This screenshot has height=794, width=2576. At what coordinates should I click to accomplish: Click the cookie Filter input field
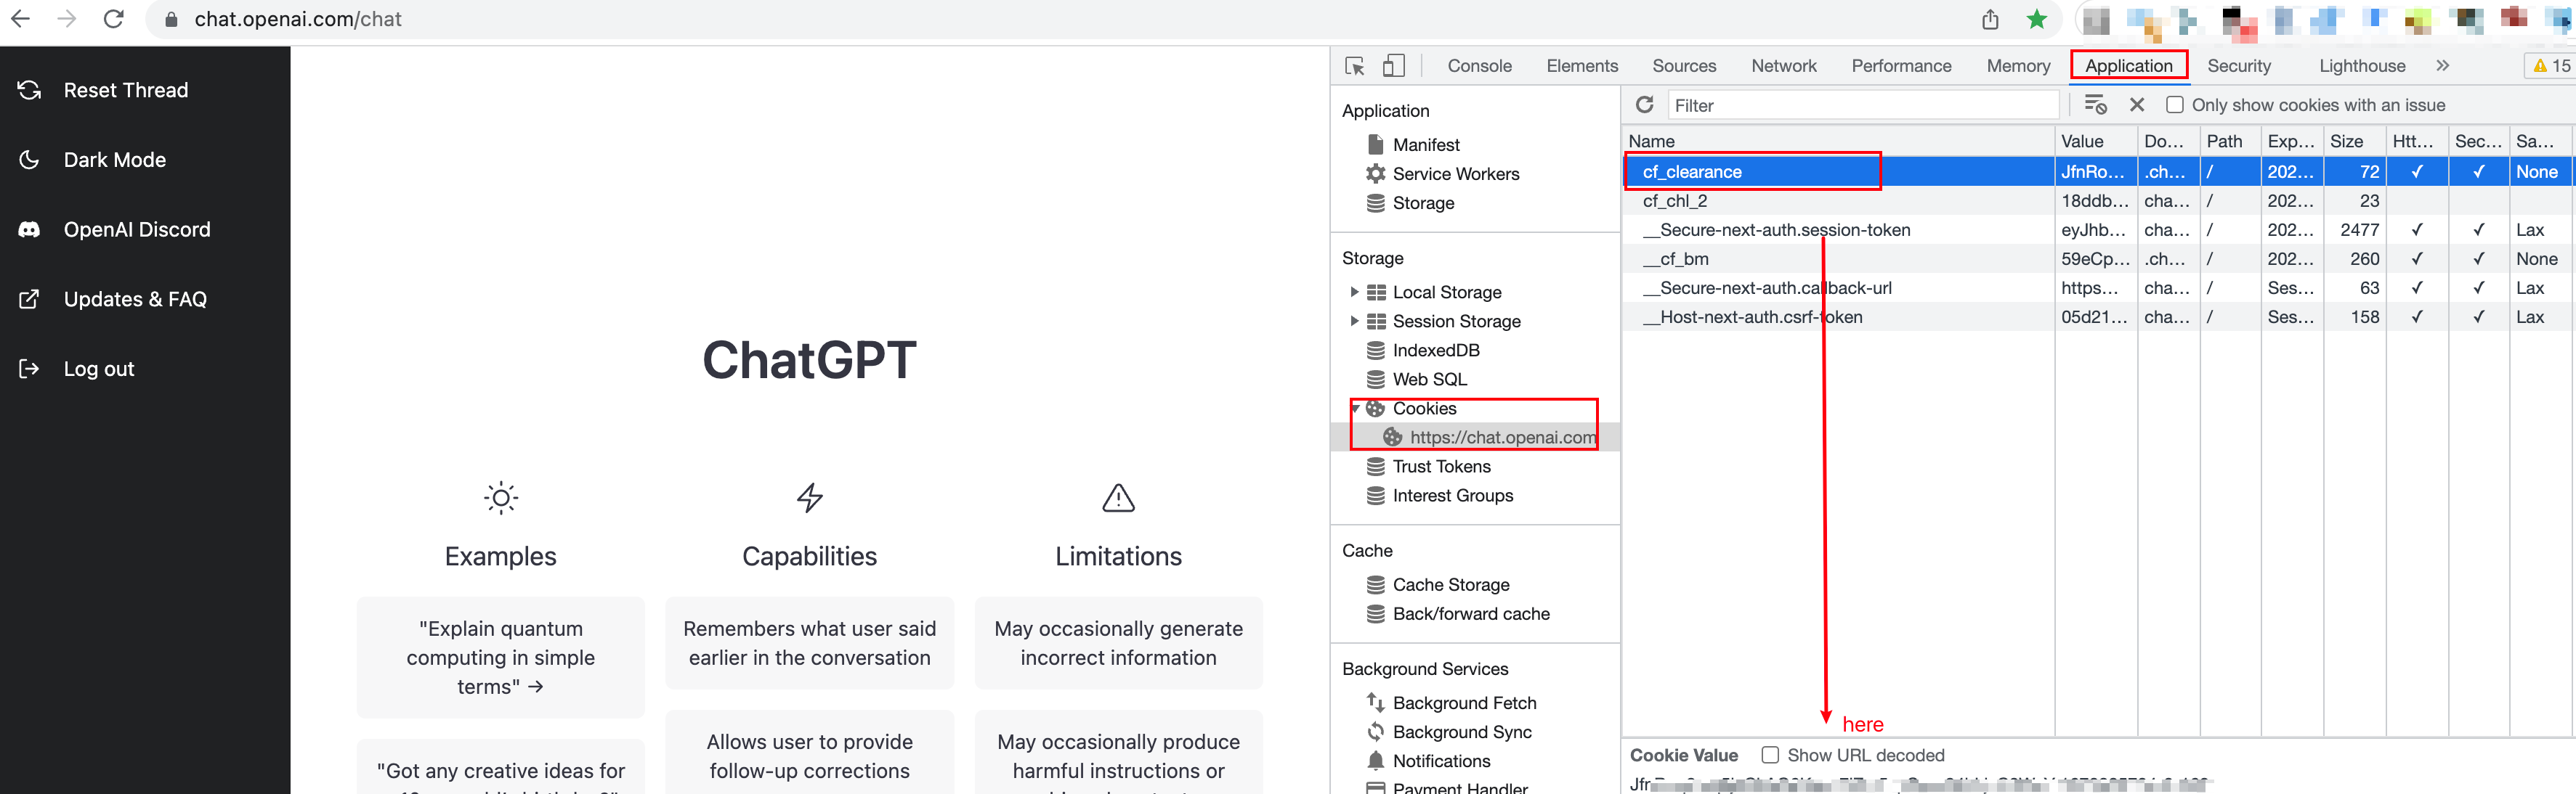click(x=1860, y=105)
